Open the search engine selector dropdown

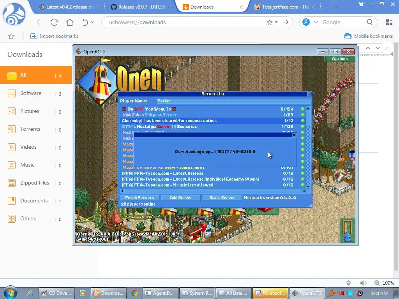pos(316,22)
